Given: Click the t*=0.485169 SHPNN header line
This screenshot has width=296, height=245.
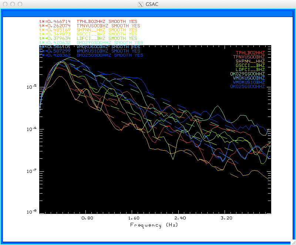Looking at the screenshot, I should tap(88, 30).
